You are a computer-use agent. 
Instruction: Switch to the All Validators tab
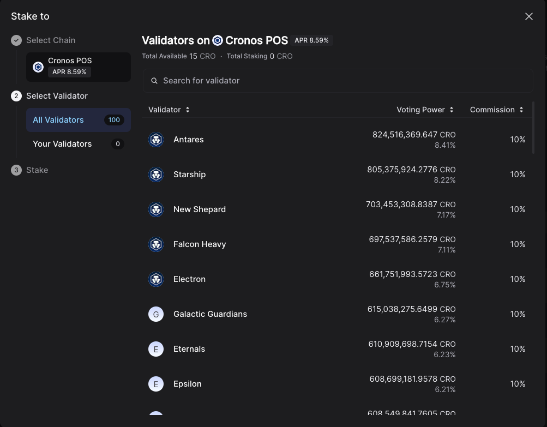[x=78, y=120]
